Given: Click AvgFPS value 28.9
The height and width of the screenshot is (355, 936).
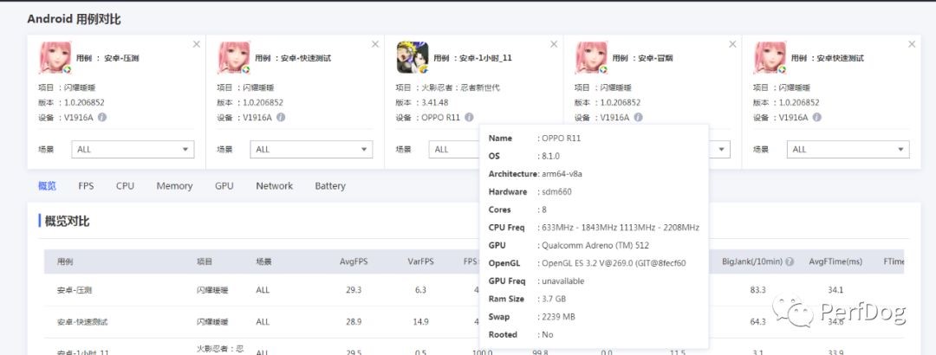Looking at the screenshot, I should [354, 321].
